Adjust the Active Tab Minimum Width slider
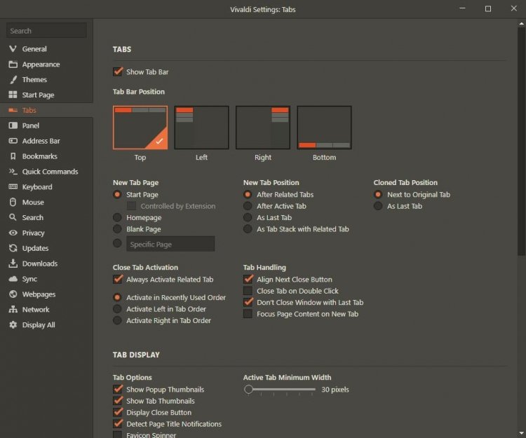The image size is (526, 438). (248, 390)
